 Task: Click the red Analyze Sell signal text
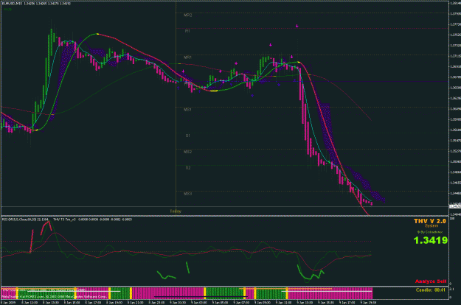[x=431, y=281]
